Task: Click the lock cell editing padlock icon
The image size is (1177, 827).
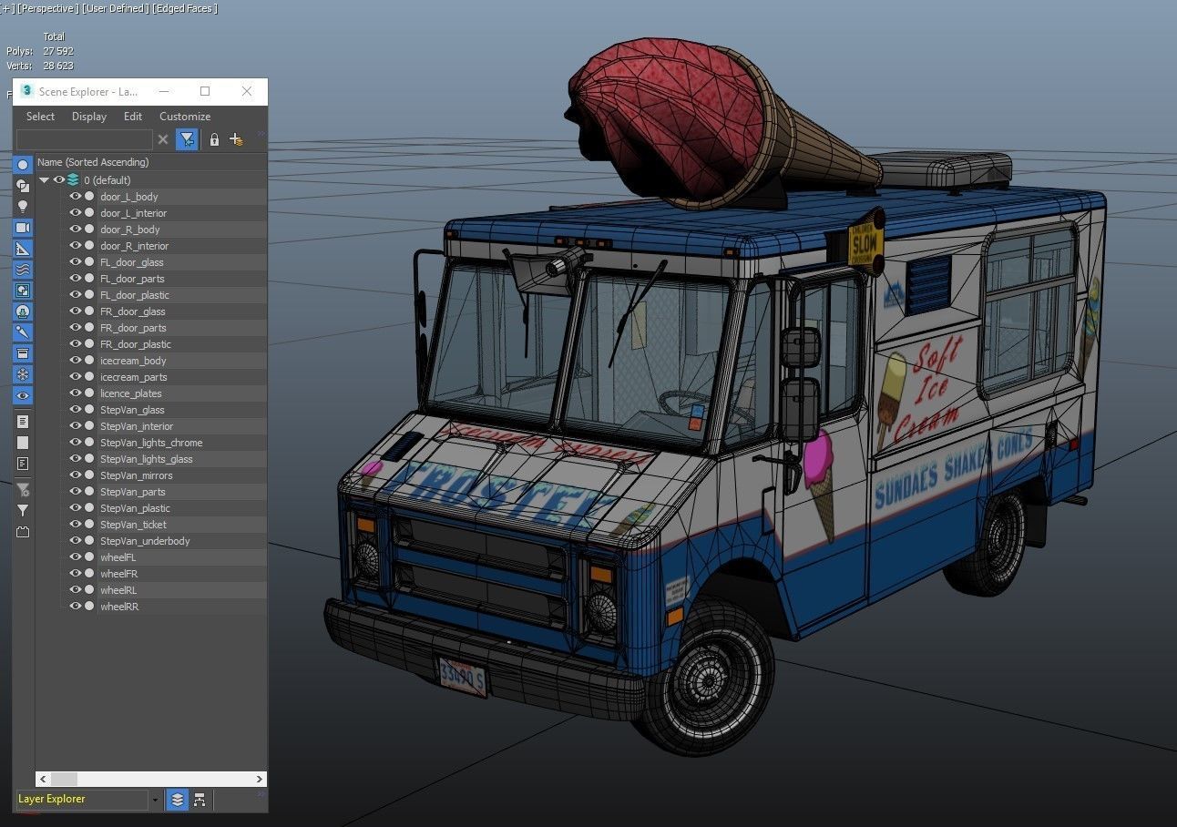Action: (214, 139)
